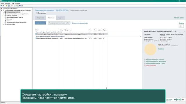Collapse the Агент администрирования policy group
The image size is (186, 104).
[x=141, y=36]
